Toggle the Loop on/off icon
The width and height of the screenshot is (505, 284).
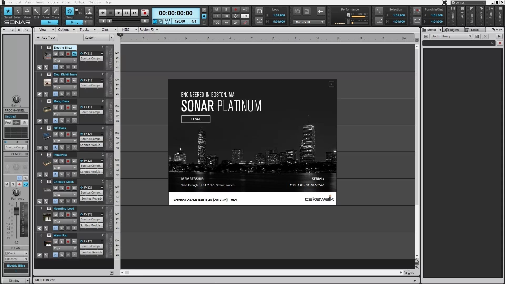click(259, 11)
